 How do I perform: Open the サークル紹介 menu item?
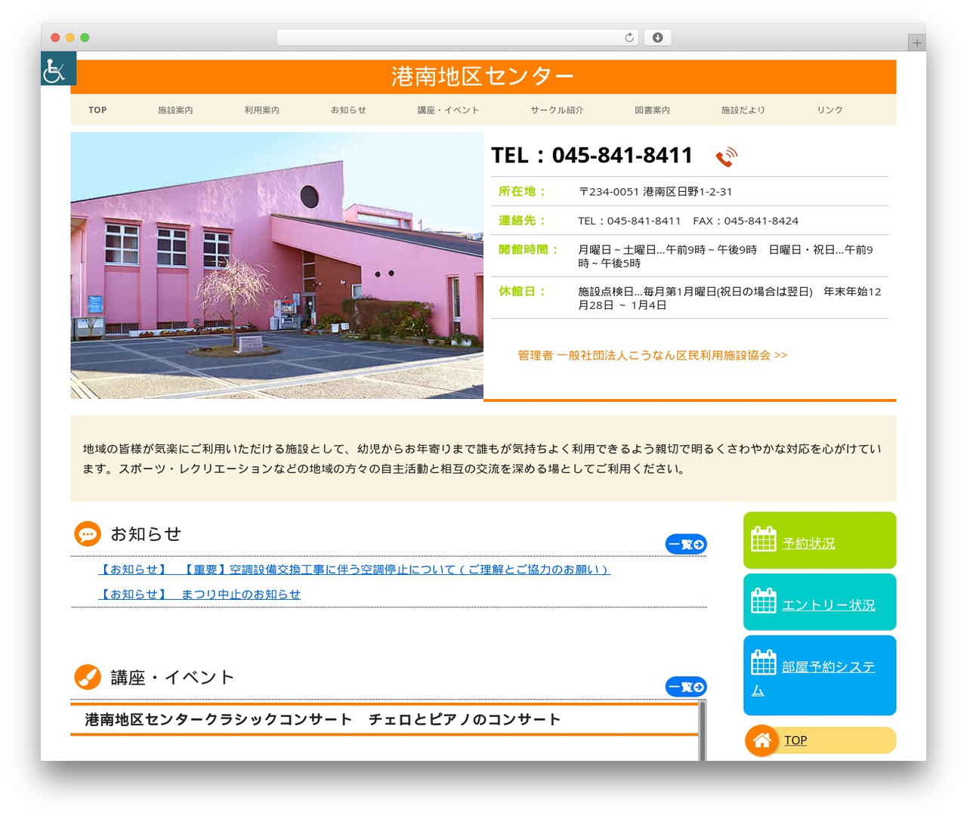[557, 110]
